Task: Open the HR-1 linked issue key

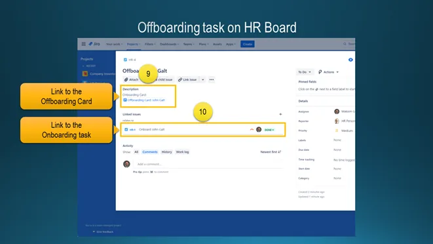Action: [132, 129]
